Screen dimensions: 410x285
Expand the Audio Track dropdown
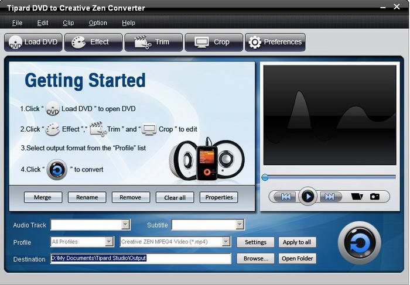click(x=125, y=225)
